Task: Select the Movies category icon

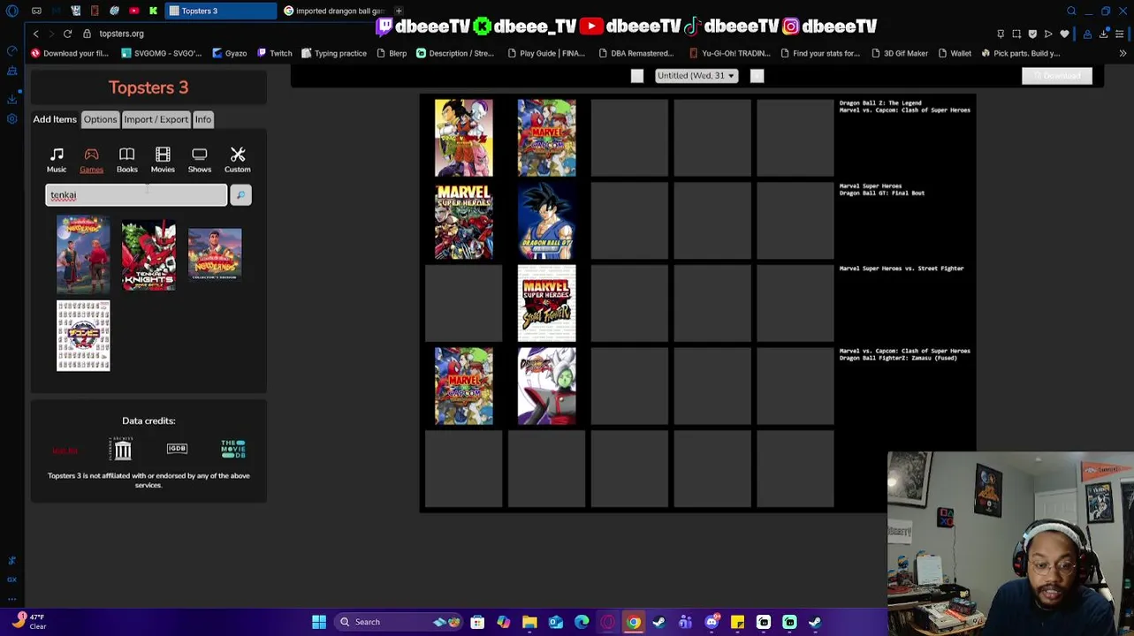Action: point(163,160)
